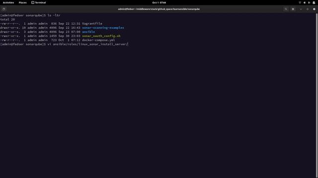Close the terminal window

coord(314,9)
